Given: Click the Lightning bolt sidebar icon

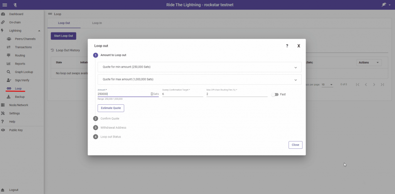Looking at the screenshot, I should click(3, 31).
